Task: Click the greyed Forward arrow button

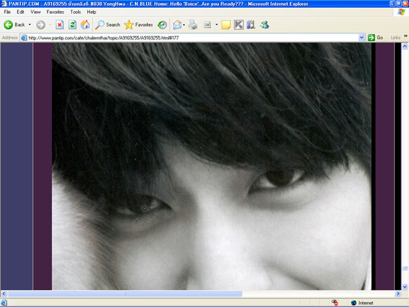Action: (x=41, y=25)
